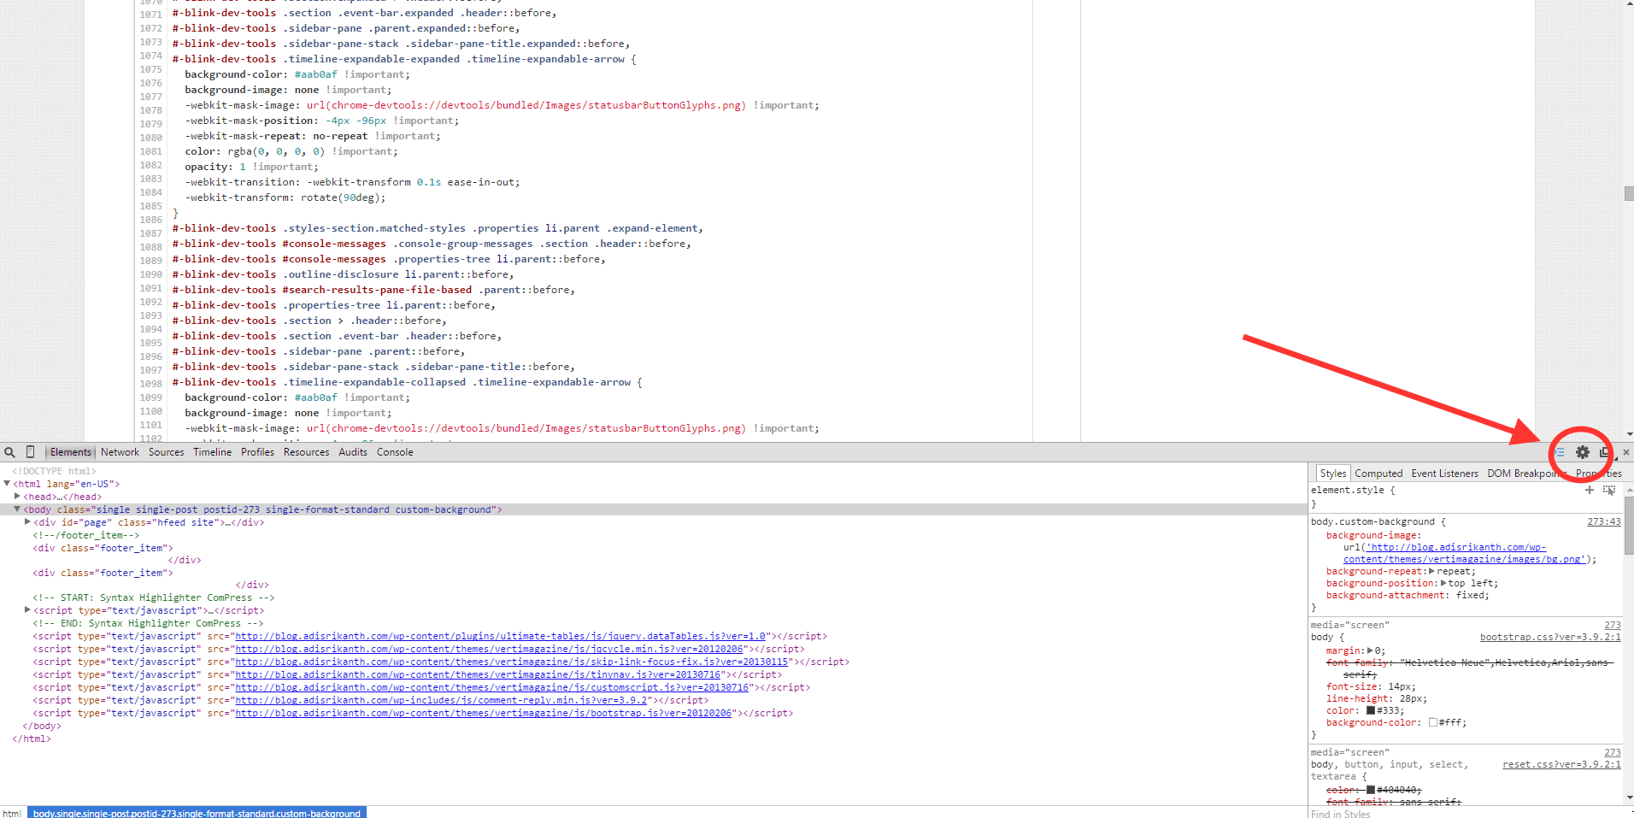Click the END: Syntax Highlighter ComPress comment
This screenshot has height=818, width=1634.
pyautogui.click(x=148, y=623)
